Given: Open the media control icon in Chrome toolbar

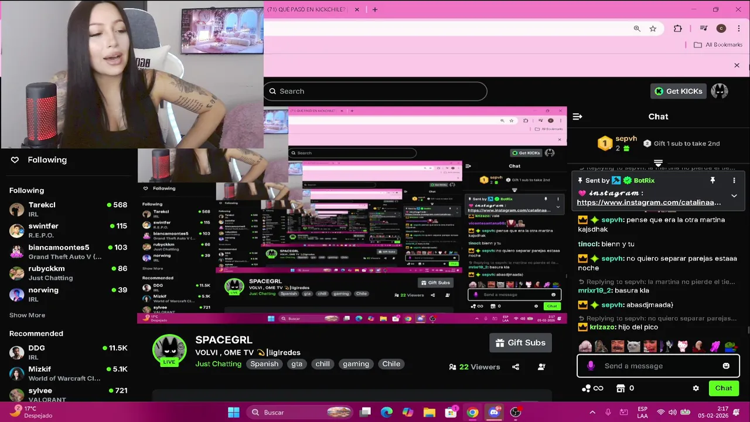Looking at the screenshot, I should pos(704,29).
